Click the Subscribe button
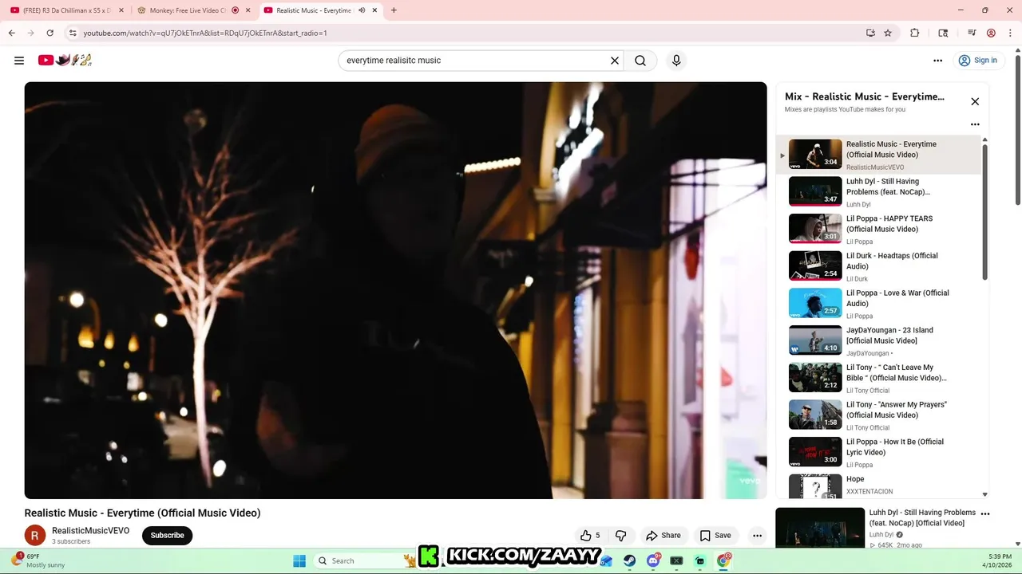Viewport: 1022px width, 574px height. coord(168,536)
